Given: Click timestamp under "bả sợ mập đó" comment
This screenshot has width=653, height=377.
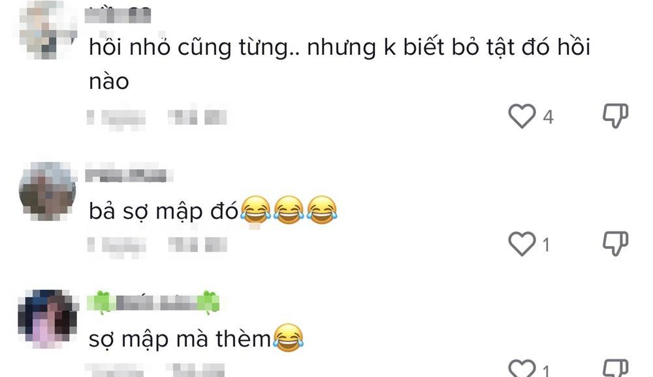Looking at the screenshot, I should (x=117, y=245).
